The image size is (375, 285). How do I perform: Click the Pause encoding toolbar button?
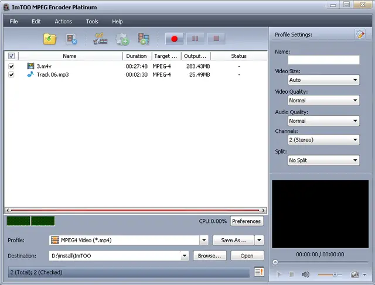tap(195, 39)
